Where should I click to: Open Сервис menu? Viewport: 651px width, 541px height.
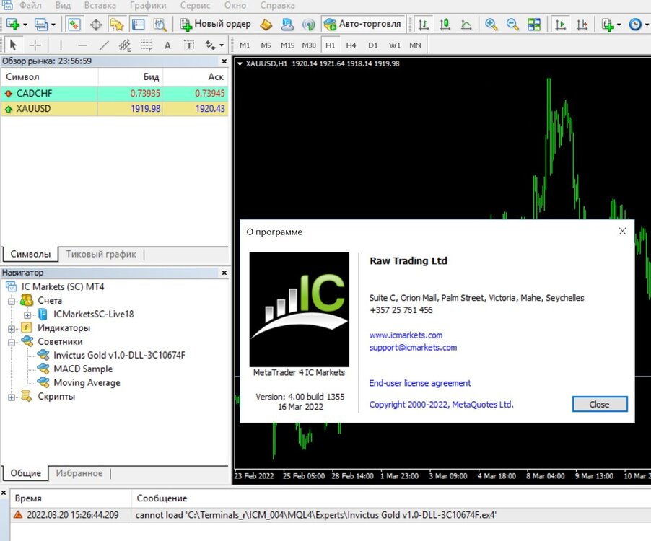tap(195, 5)
